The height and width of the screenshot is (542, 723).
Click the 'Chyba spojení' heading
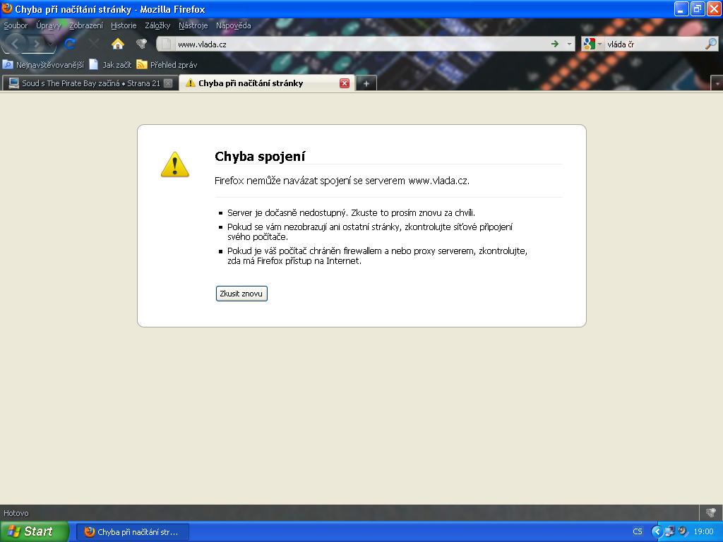pyautogui.click(x=260, y=156)
